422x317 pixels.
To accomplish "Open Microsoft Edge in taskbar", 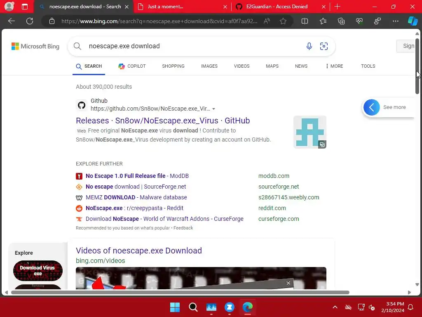I will pyautogui.click(x=248, y=307).
